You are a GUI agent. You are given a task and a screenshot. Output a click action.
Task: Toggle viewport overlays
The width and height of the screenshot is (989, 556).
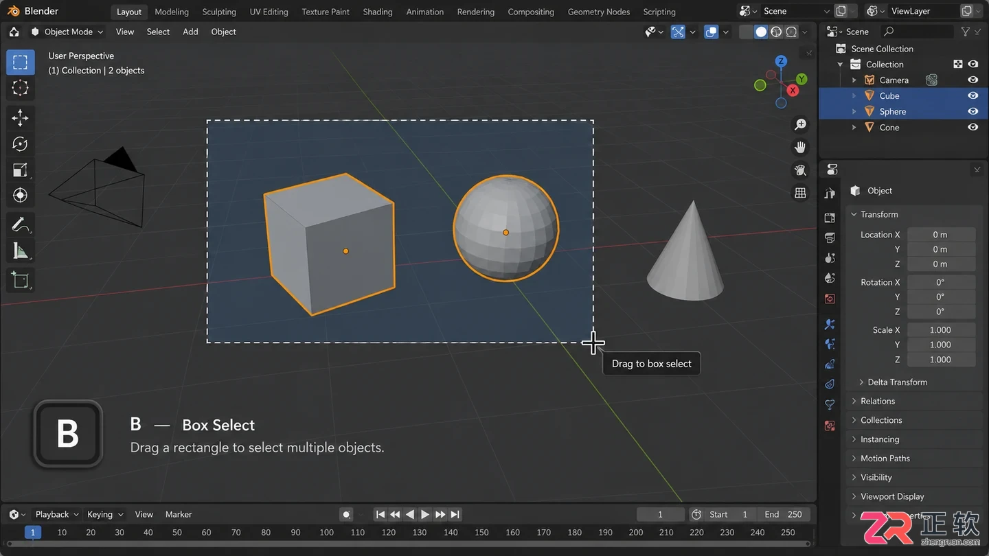tap(712, 32)
